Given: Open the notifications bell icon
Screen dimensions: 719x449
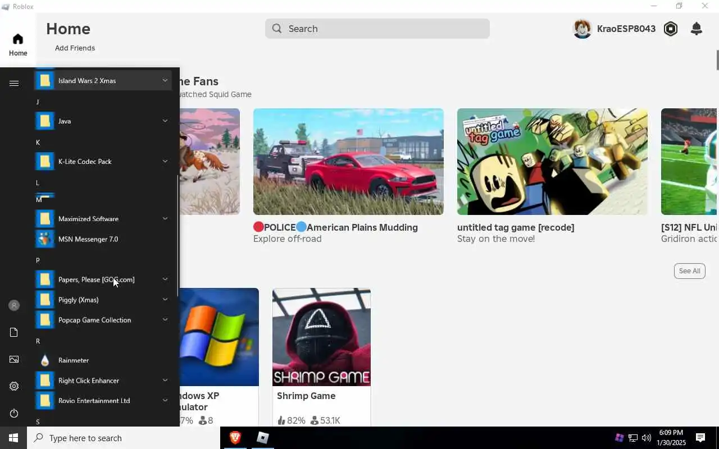Looking at the screenshot, I should [697, 29].
